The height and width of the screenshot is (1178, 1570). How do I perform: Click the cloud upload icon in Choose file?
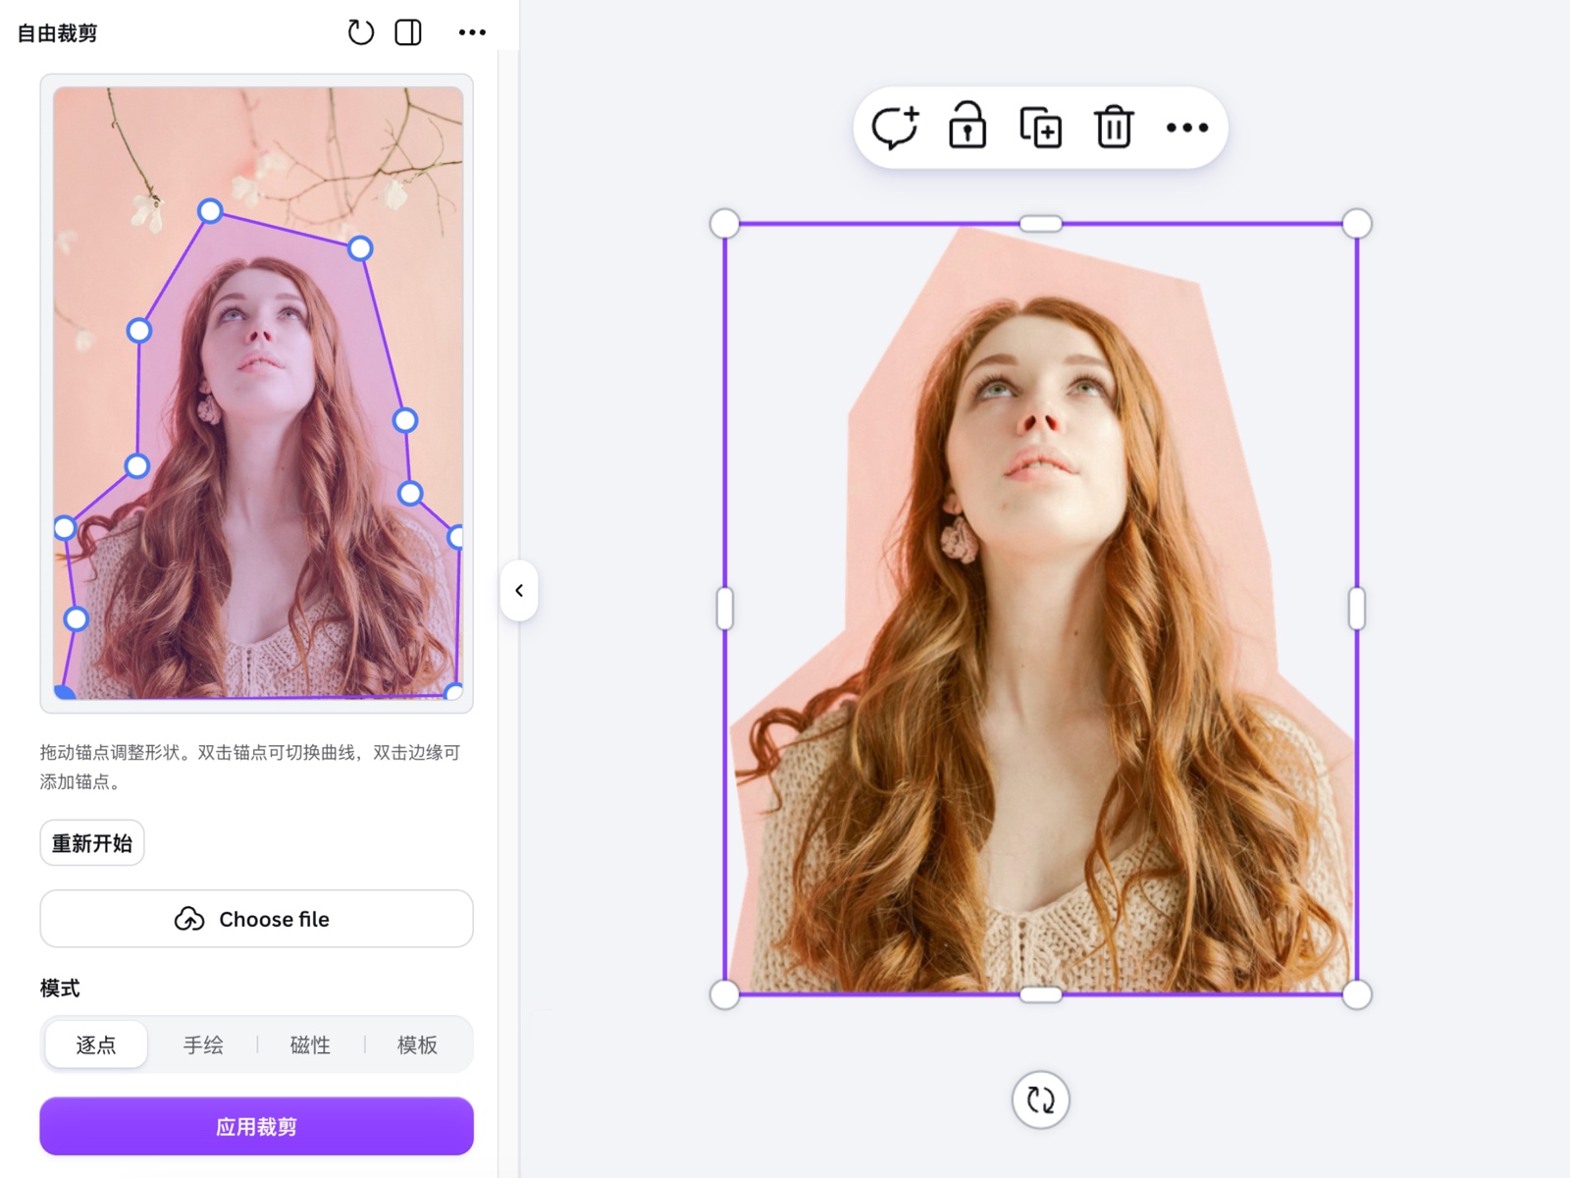point(189,919)
